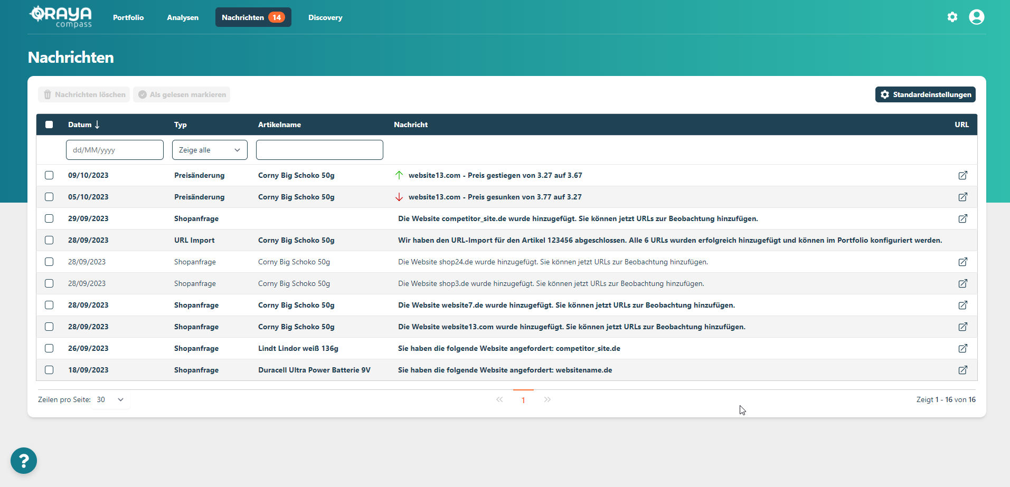Switch to the Discovery tab
Image resolution: width=1010 pixels, height=487 pixels.
[325, 17]
